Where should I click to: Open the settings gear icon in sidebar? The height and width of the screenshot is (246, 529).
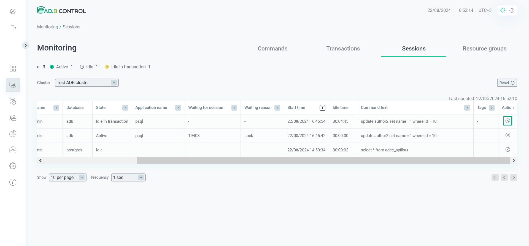click(x=13, y=166)
